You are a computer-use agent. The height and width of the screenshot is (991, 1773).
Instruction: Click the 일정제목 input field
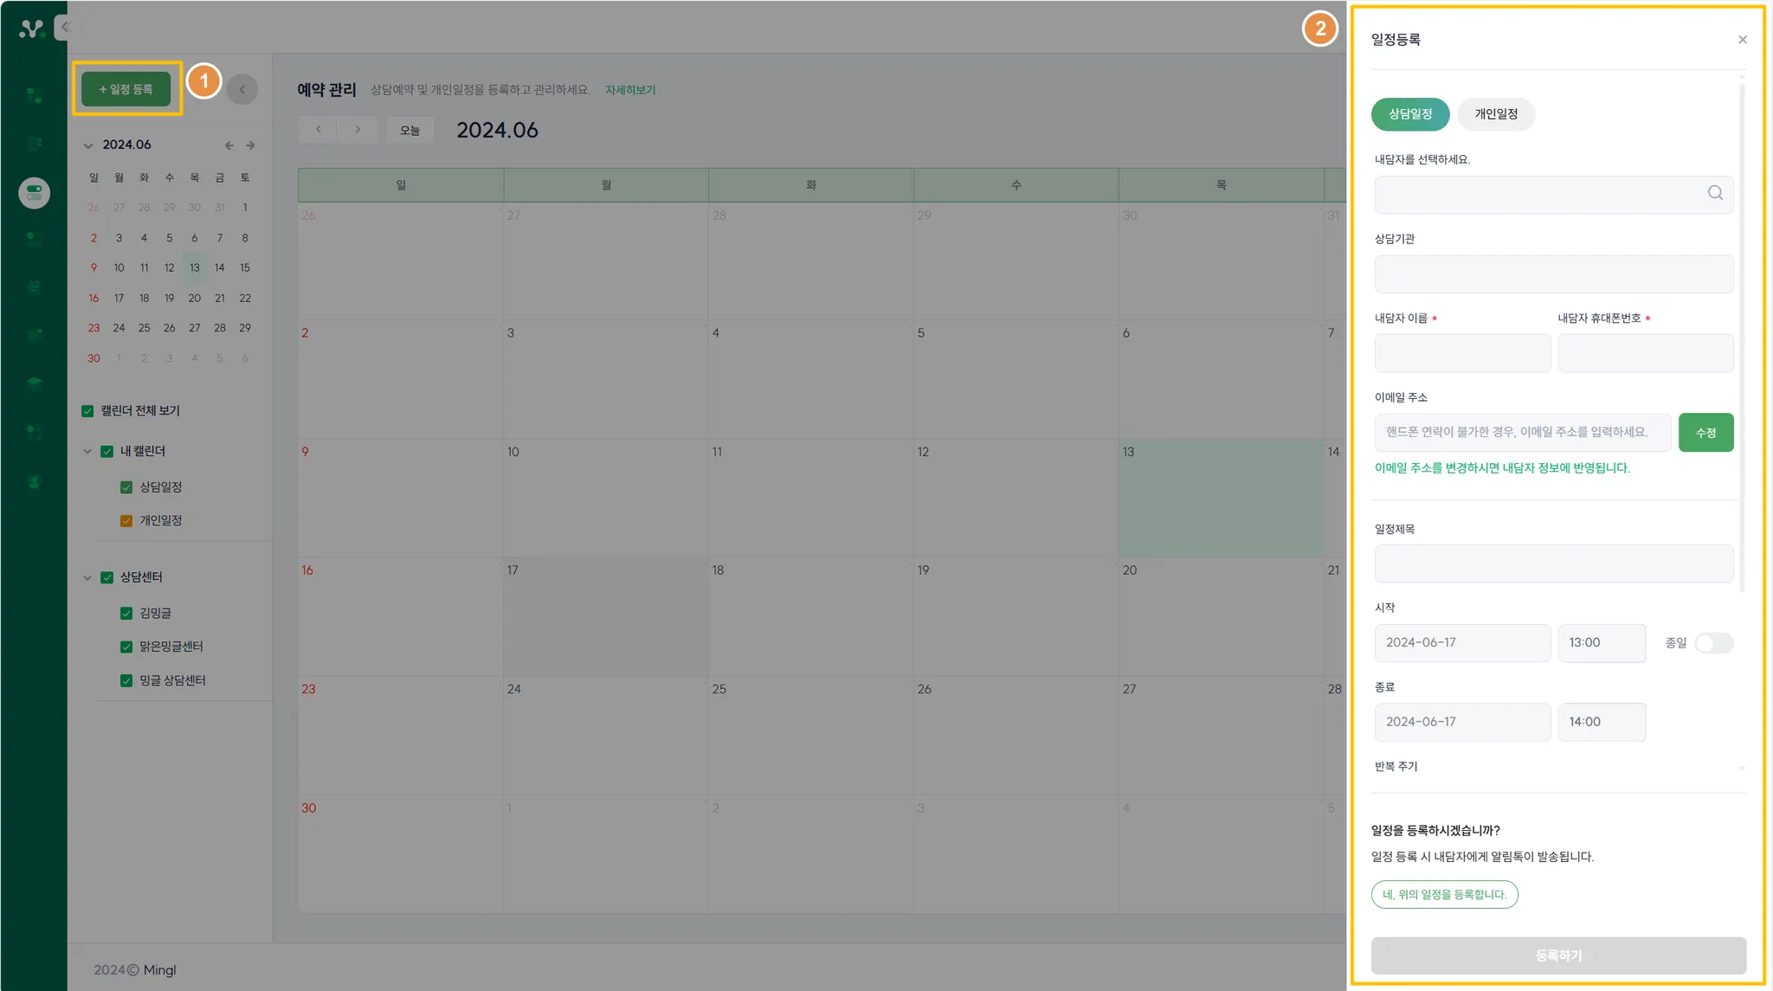point(1553,563)
